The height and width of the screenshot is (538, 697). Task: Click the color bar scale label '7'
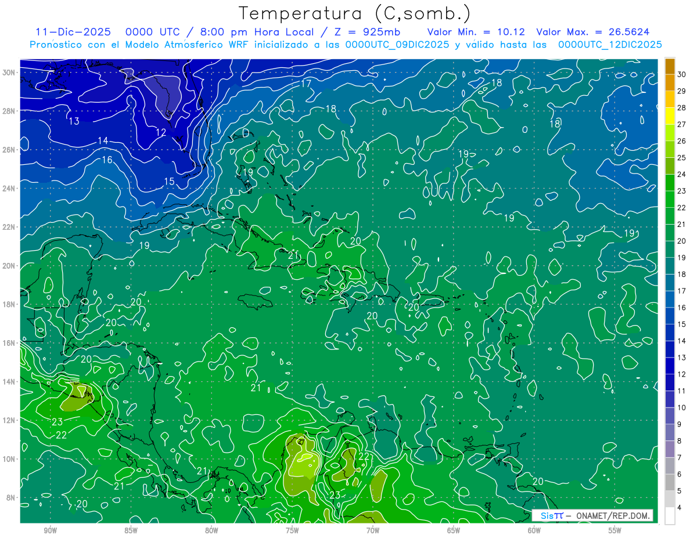(680, 457)
